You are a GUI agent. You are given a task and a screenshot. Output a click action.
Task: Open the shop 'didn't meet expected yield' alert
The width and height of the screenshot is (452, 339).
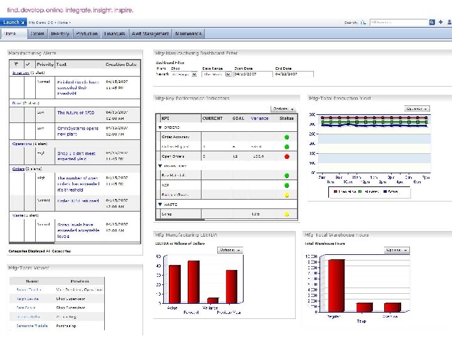(77, 156)
